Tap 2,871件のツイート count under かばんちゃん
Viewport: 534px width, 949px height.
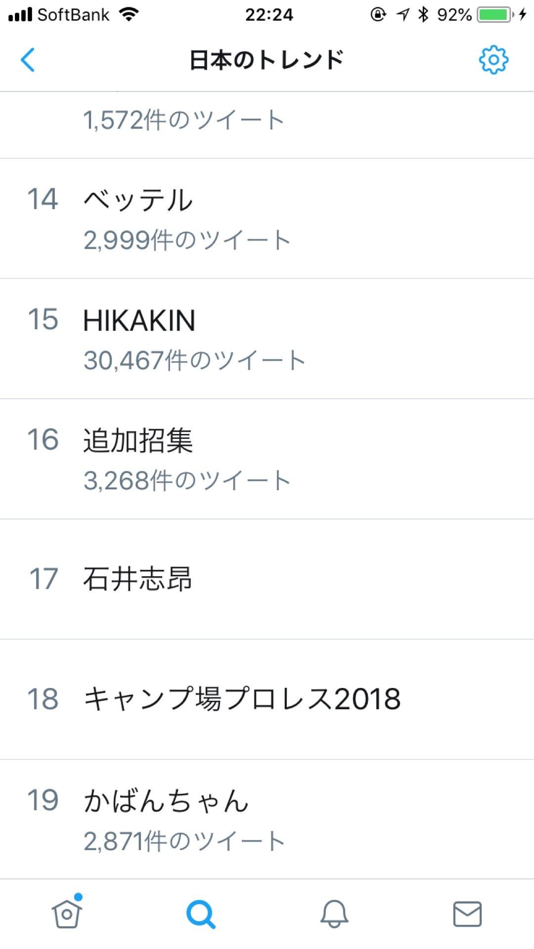[x=184, y=841]
